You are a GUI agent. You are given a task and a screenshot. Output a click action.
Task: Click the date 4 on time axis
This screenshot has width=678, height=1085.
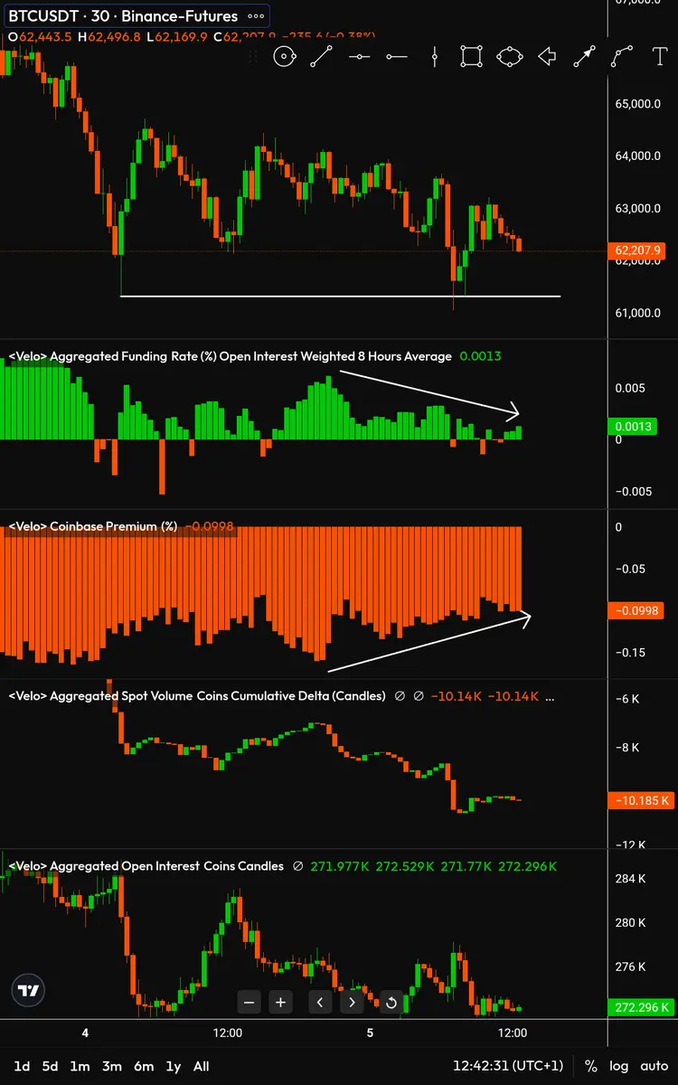pyautogui.click(x=85, y=1033)
